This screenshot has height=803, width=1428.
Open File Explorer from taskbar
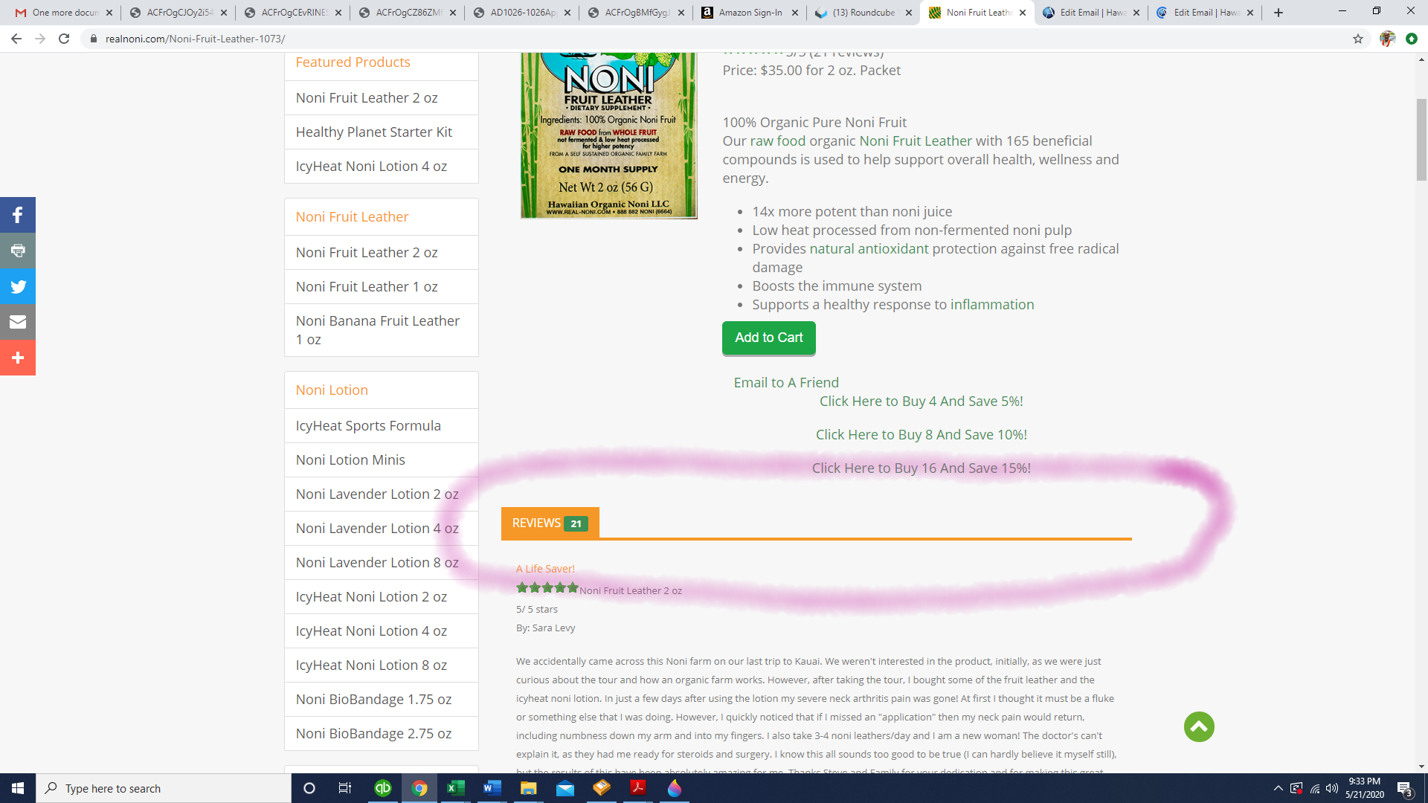point(528,788)
